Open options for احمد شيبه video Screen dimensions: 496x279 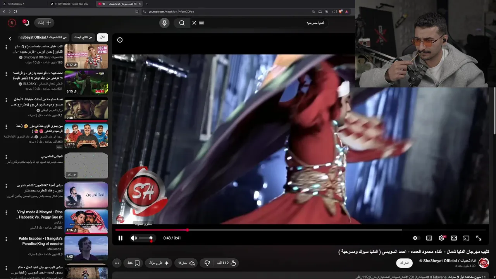(x=6, y=73)
